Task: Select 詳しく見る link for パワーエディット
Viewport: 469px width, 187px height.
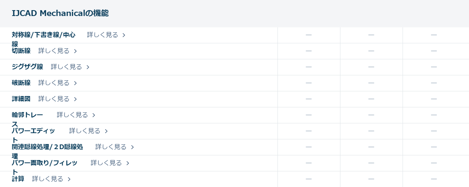Action: point(85,131)
